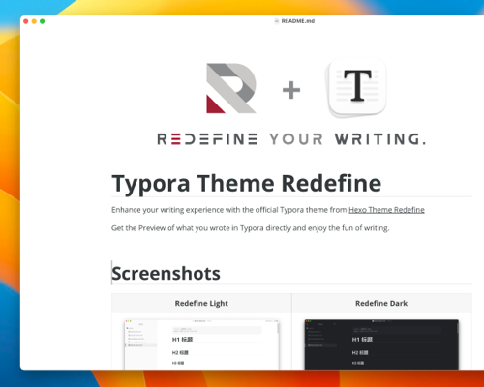Click the README.md document icon in title bar

pyautogui.click(x=276, y=21)
